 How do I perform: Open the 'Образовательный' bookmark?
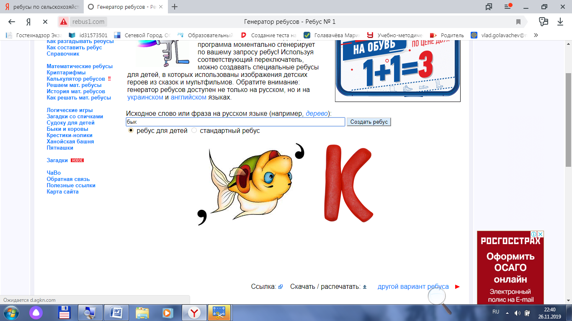coord(205,35)
